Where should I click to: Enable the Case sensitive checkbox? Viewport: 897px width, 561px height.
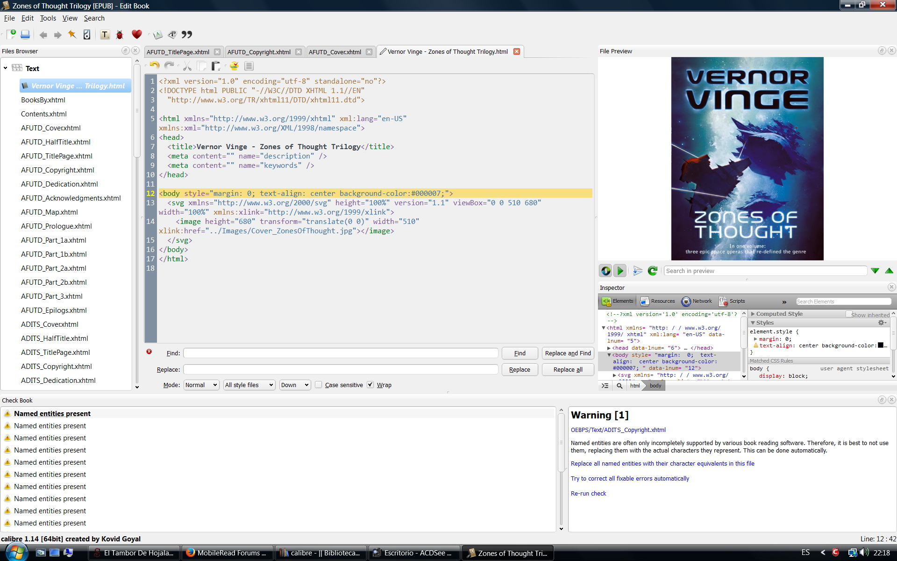click(x=319, y=385)
